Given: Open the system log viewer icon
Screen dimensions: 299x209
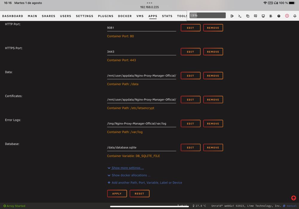Looking at the screenshot, I should (x=271, y=16).
